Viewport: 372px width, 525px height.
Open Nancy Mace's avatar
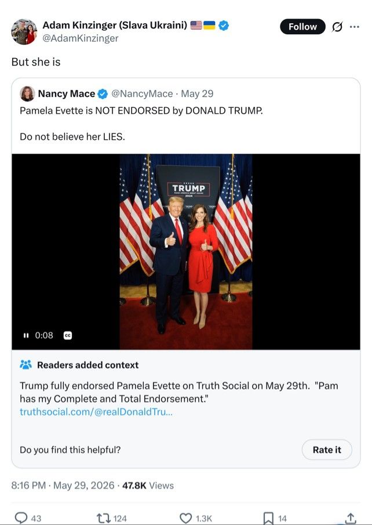27,94
